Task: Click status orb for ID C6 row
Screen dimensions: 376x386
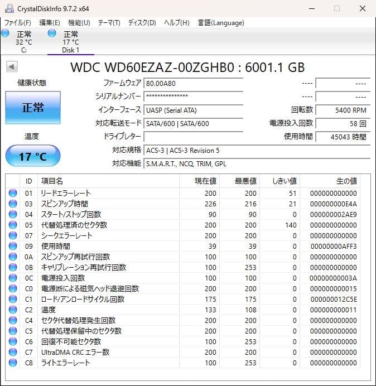Action: pos(13,341)
